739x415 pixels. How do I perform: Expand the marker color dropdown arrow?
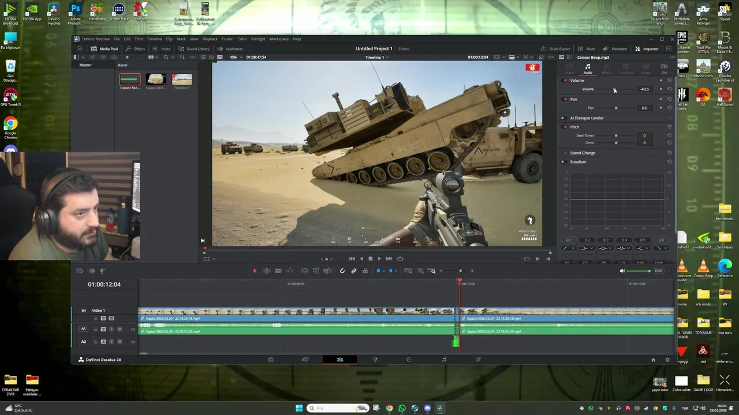(x=395, y=271)
